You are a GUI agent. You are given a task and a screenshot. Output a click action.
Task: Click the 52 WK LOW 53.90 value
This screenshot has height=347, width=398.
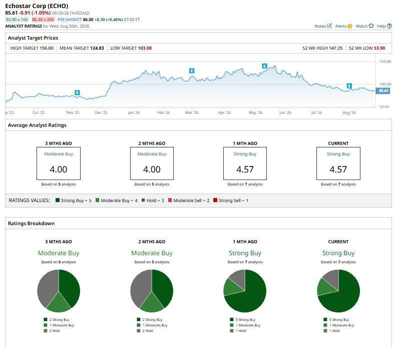pos(379,48)
